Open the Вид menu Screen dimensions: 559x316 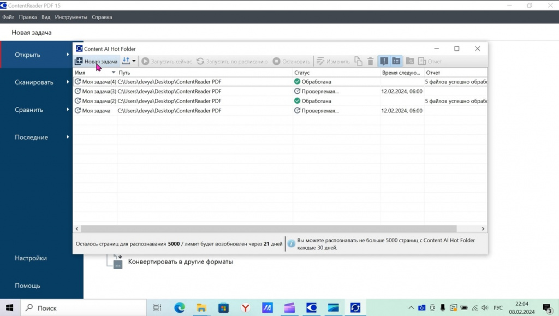coord(46,17)
